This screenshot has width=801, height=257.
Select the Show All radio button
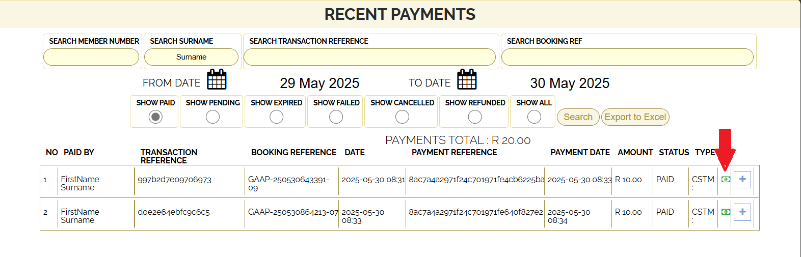(x=534, y=117)
